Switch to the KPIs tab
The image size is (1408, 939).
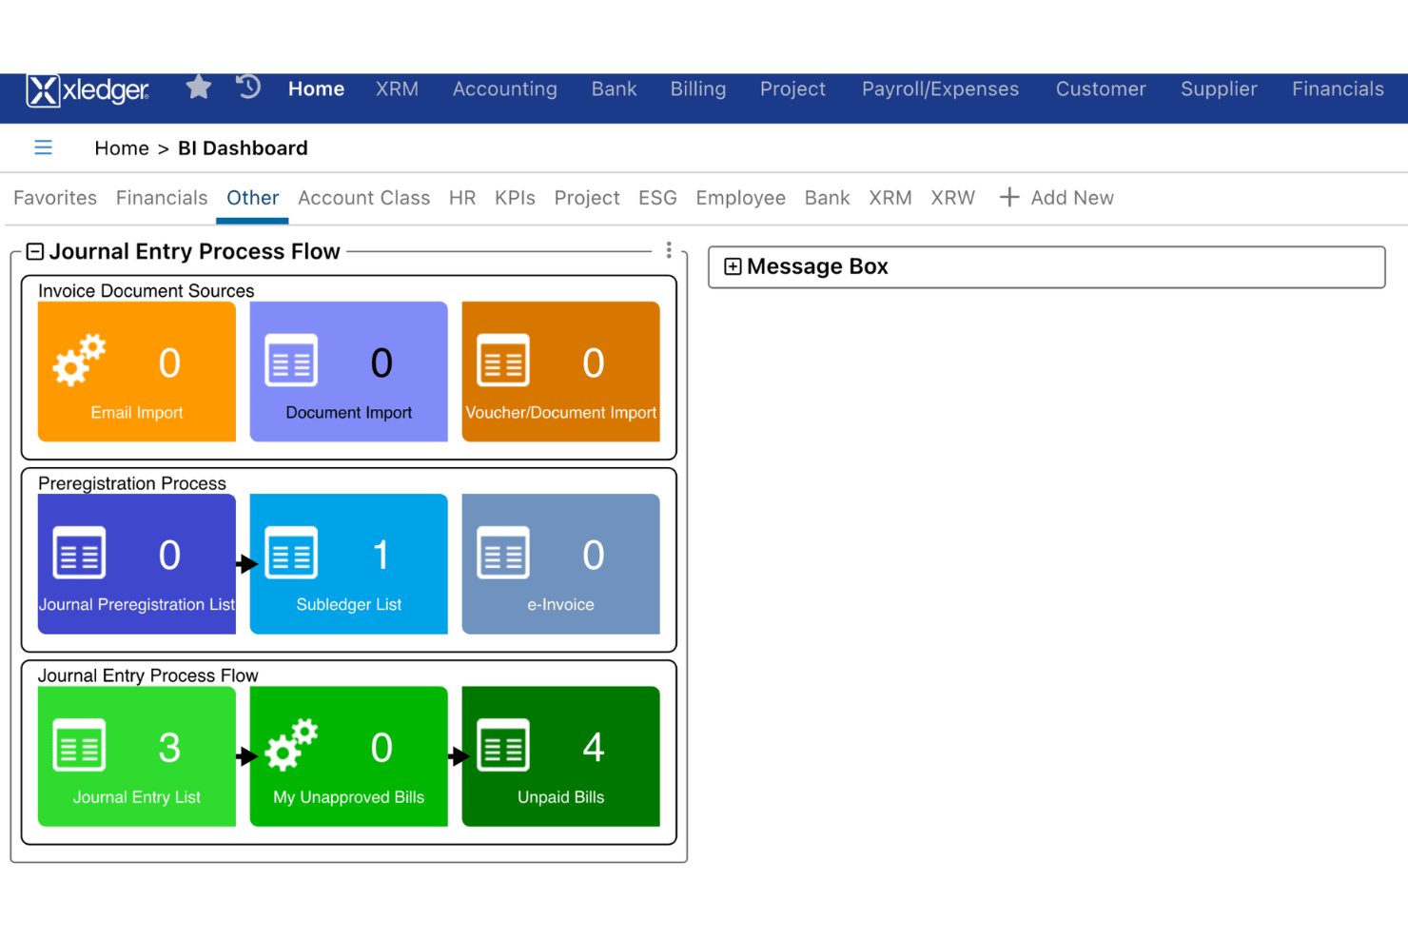click(x=515, y=198)
